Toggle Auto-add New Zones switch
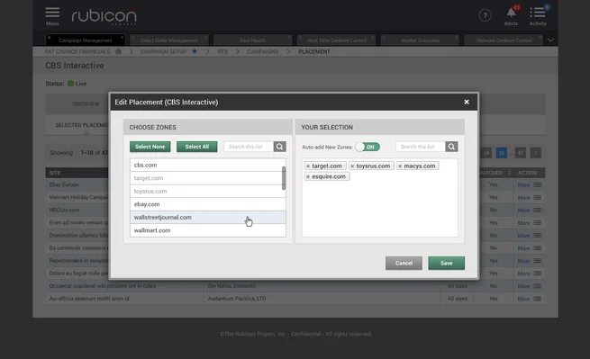This screenshot has height=359, width=590. tap(368, 147)
